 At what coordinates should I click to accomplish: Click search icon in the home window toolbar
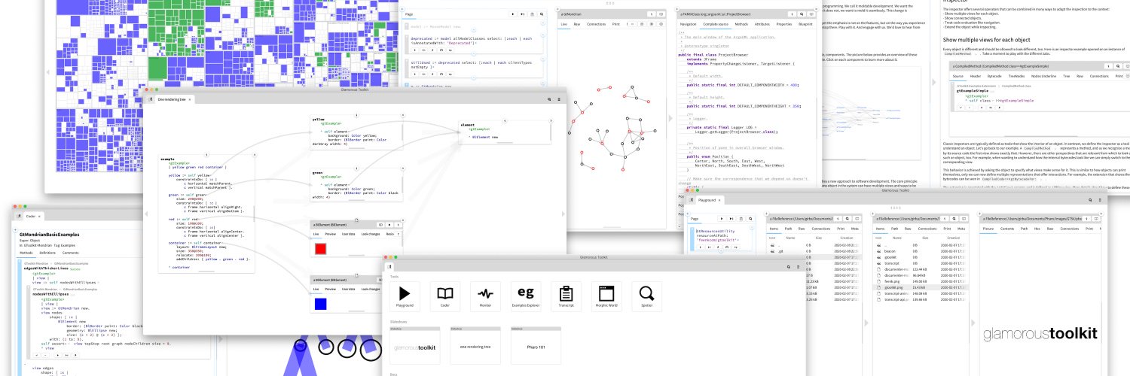click(788, 266)
